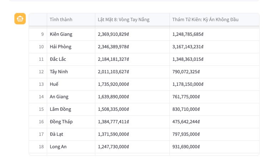Click the value 761,775,000đ
264x158 pixels.
click(186, 97)
